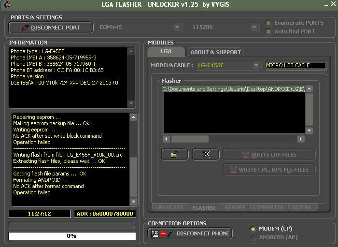
Task: Click Write CRF Files button
Action: 269,155
